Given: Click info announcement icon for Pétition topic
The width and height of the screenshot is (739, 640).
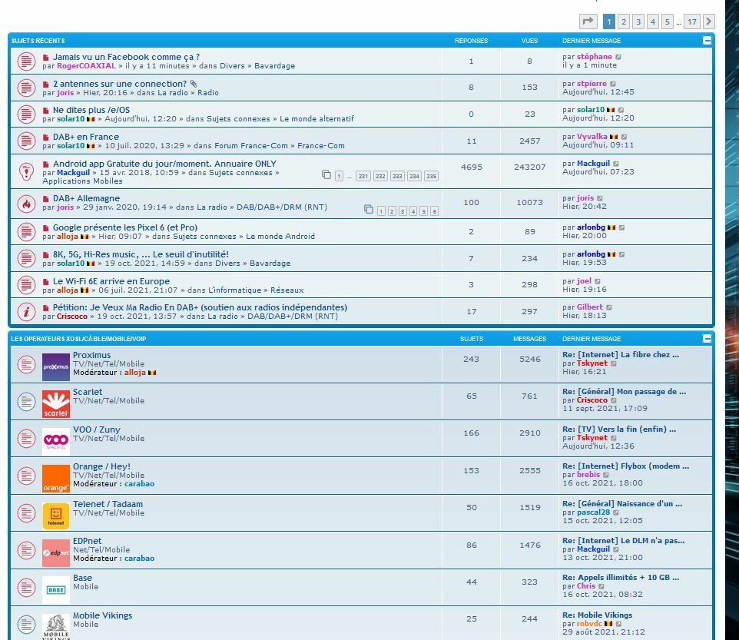Looking at the screenshot, I should [26, 311].
